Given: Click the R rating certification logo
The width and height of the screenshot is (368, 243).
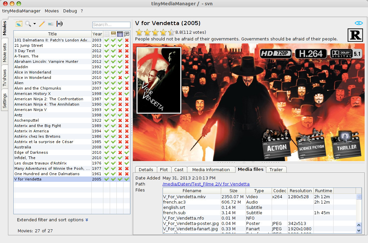Looking at the screenshot, I should click(x=355, y=35).
